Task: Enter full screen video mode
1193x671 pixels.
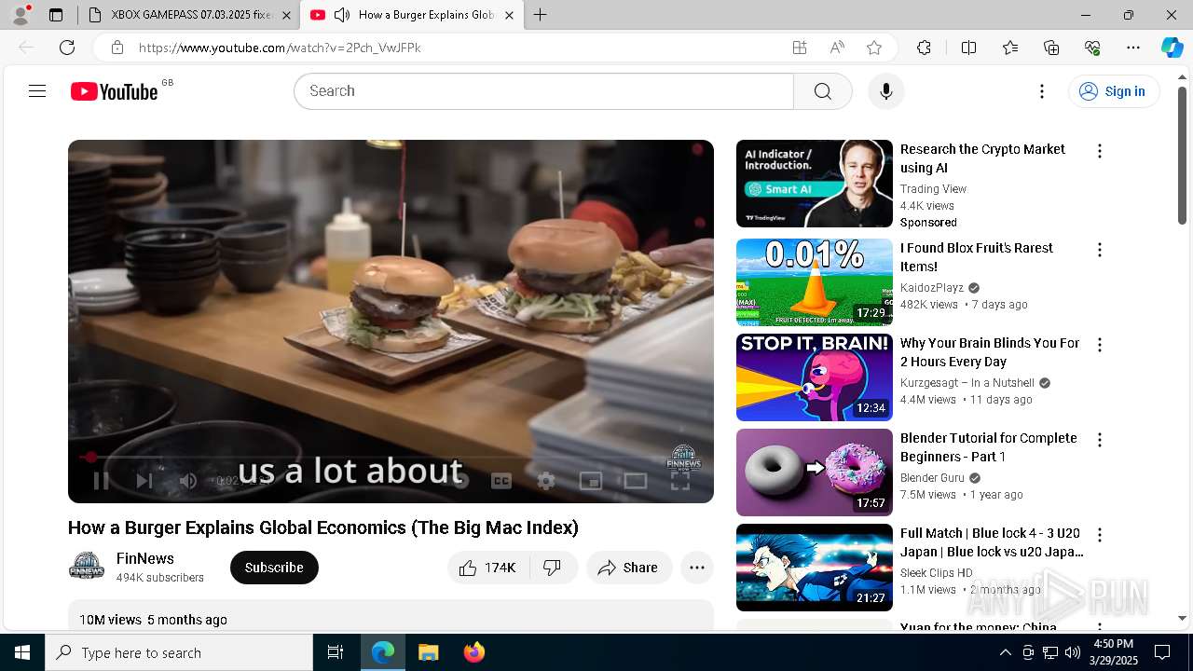Action: click(x=680, y=481)
